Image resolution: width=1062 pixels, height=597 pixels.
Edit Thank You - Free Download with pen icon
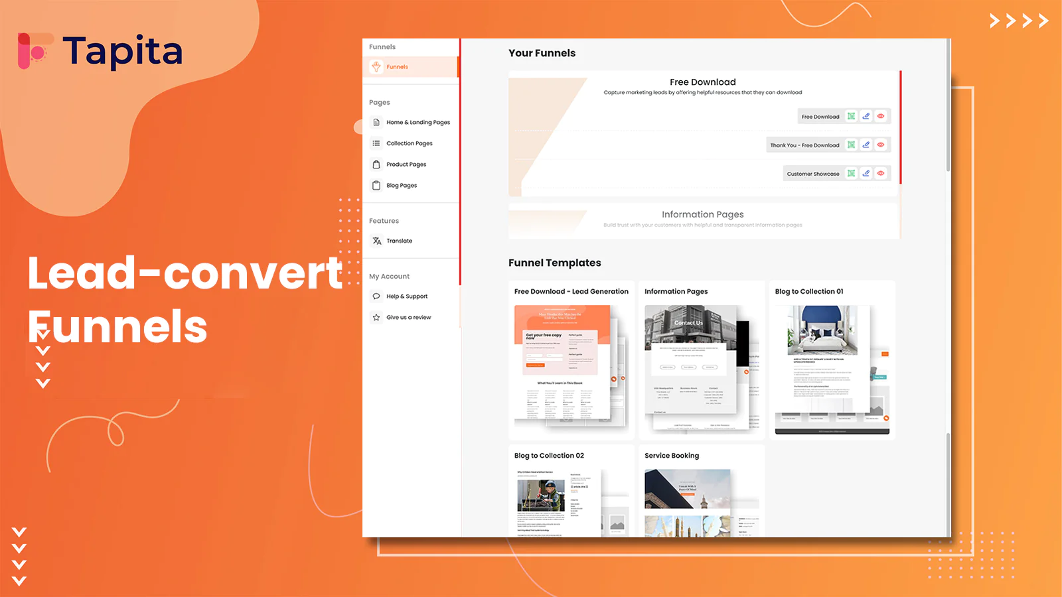point(866,145)
